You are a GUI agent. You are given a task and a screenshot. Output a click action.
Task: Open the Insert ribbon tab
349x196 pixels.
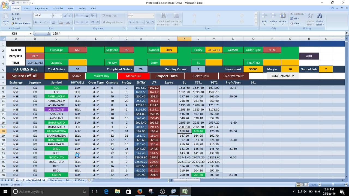click(x=27, y=8)
